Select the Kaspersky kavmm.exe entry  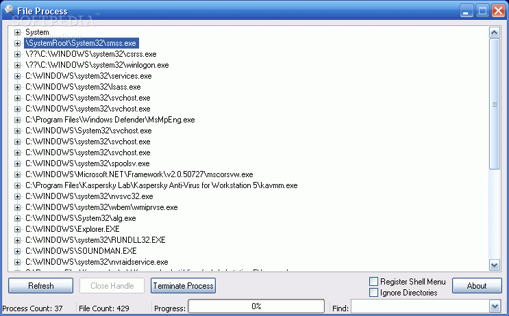coord(162,185)
